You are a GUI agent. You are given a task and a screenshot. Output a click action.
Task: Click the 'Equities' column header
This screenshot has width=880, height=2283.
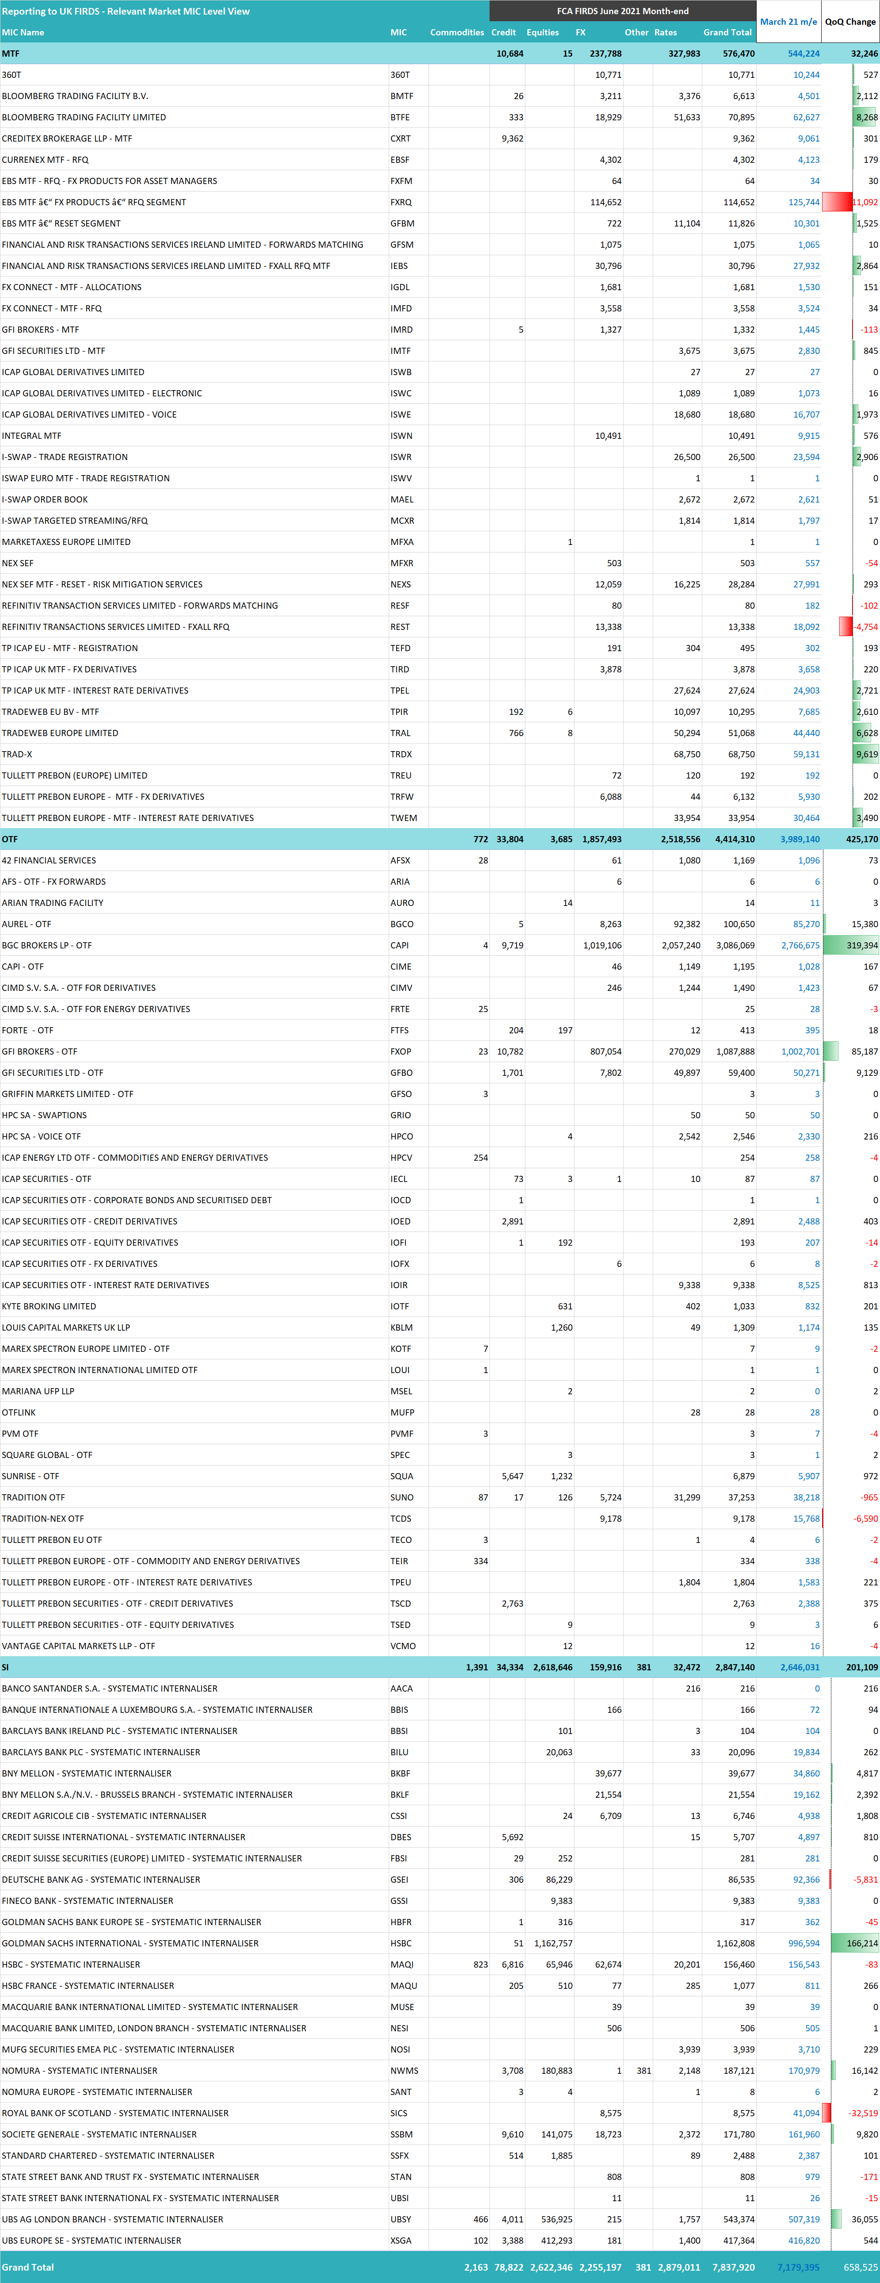pos(542,33)
